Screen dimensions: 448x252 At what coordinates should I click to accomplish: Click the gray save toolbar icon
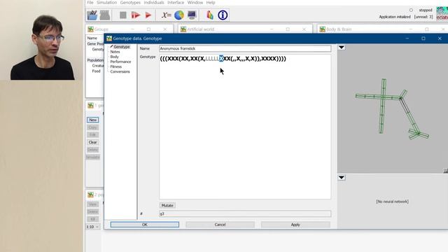[105, 15]
